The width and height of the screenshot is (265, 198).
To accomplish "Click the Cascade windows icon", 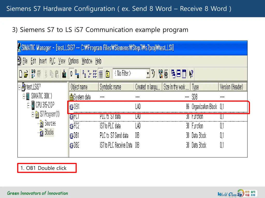I will [x=173, y=74].
